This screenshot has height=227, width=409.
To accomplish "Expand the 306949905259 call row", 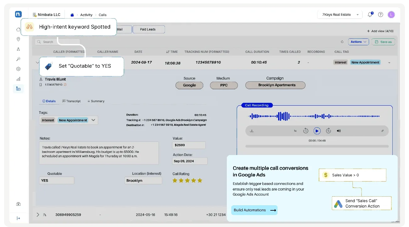I will pyautogui.click(x=38, y=215).
